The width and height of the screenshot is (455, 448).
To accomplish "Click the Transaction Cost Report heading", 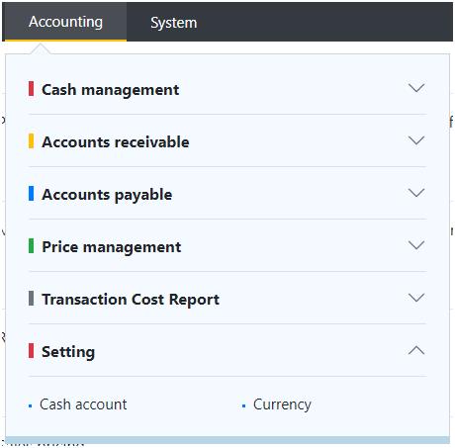I will pyautogui.click(x=131, y=300).
